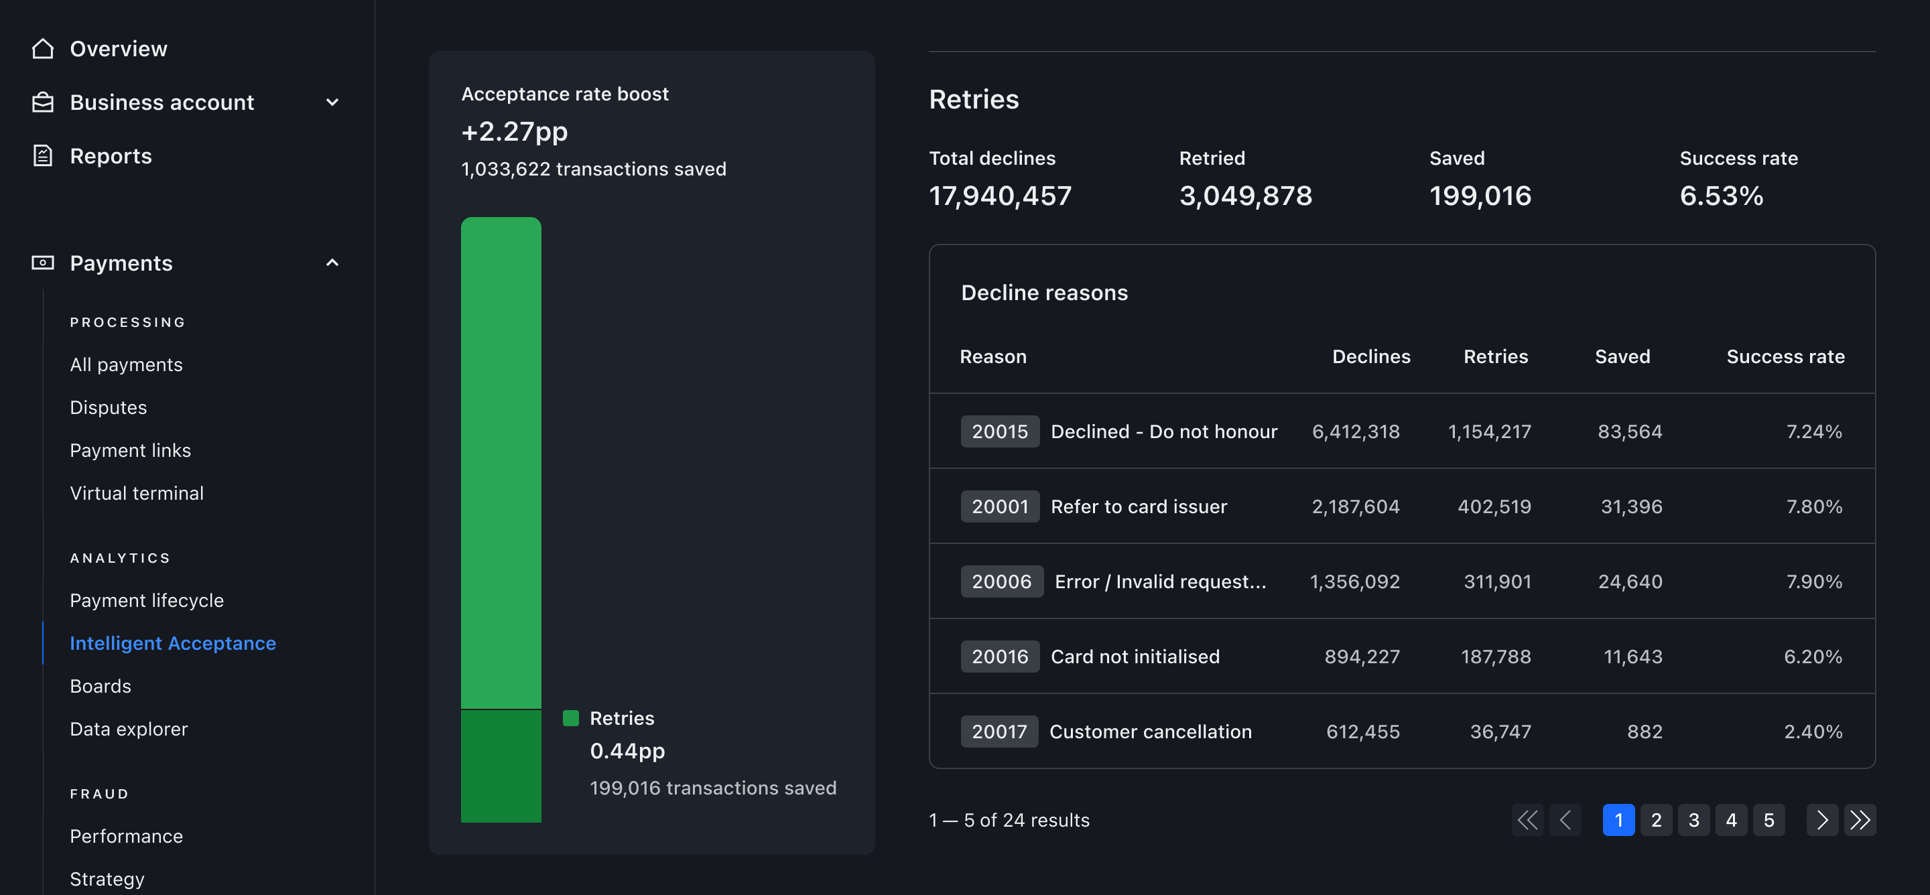Open Virtual terminal
Viewport: 1930px width, 895px height.
coord(136,493)
